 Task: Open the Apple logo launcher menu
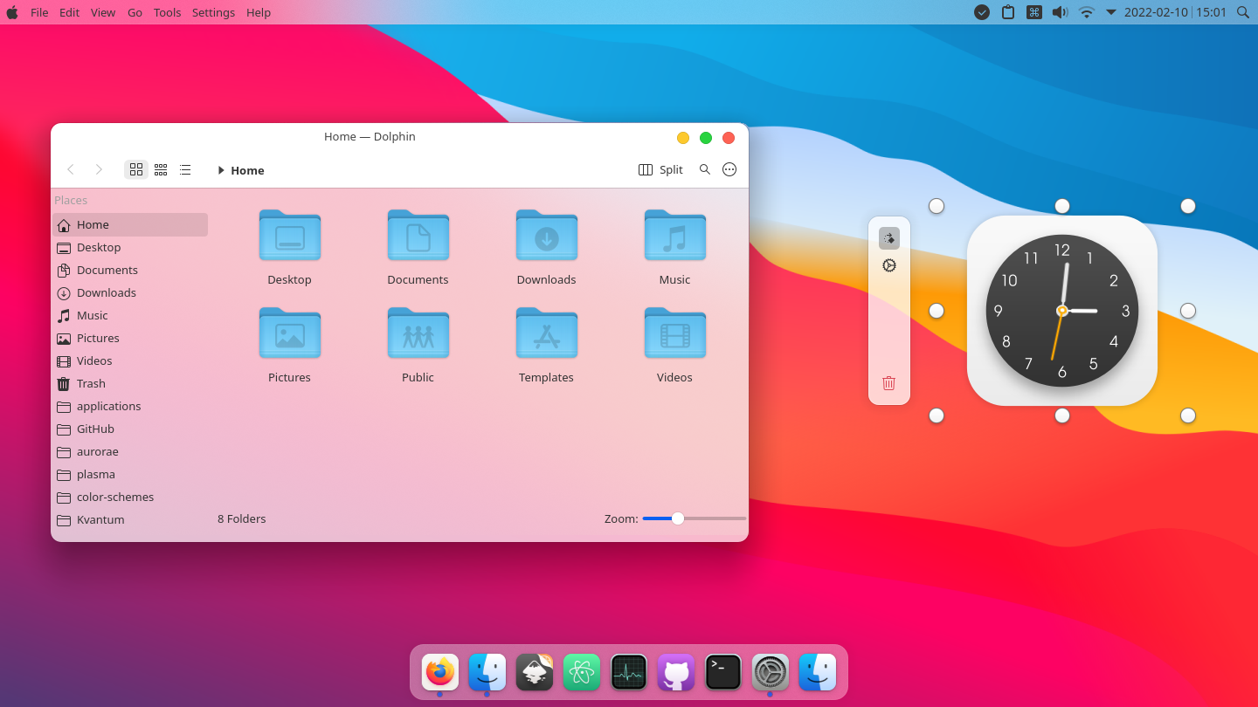pyautogui.click(x=12, y=12)
